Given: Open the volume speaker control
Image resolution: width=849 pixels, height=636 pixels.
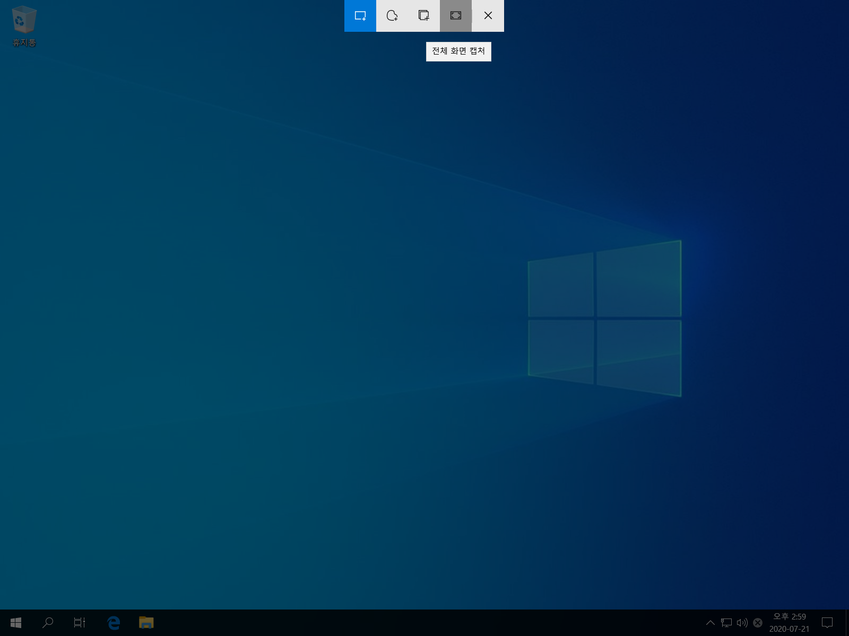Looking at the screenshot, I should (742, 623).
